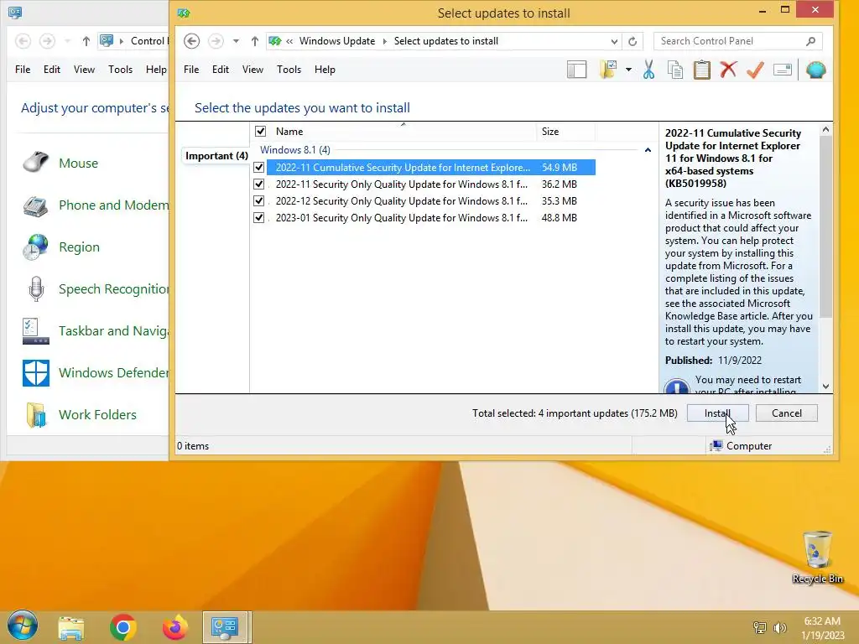Click the orange checkmark toolbar icon

coord(756,70)
